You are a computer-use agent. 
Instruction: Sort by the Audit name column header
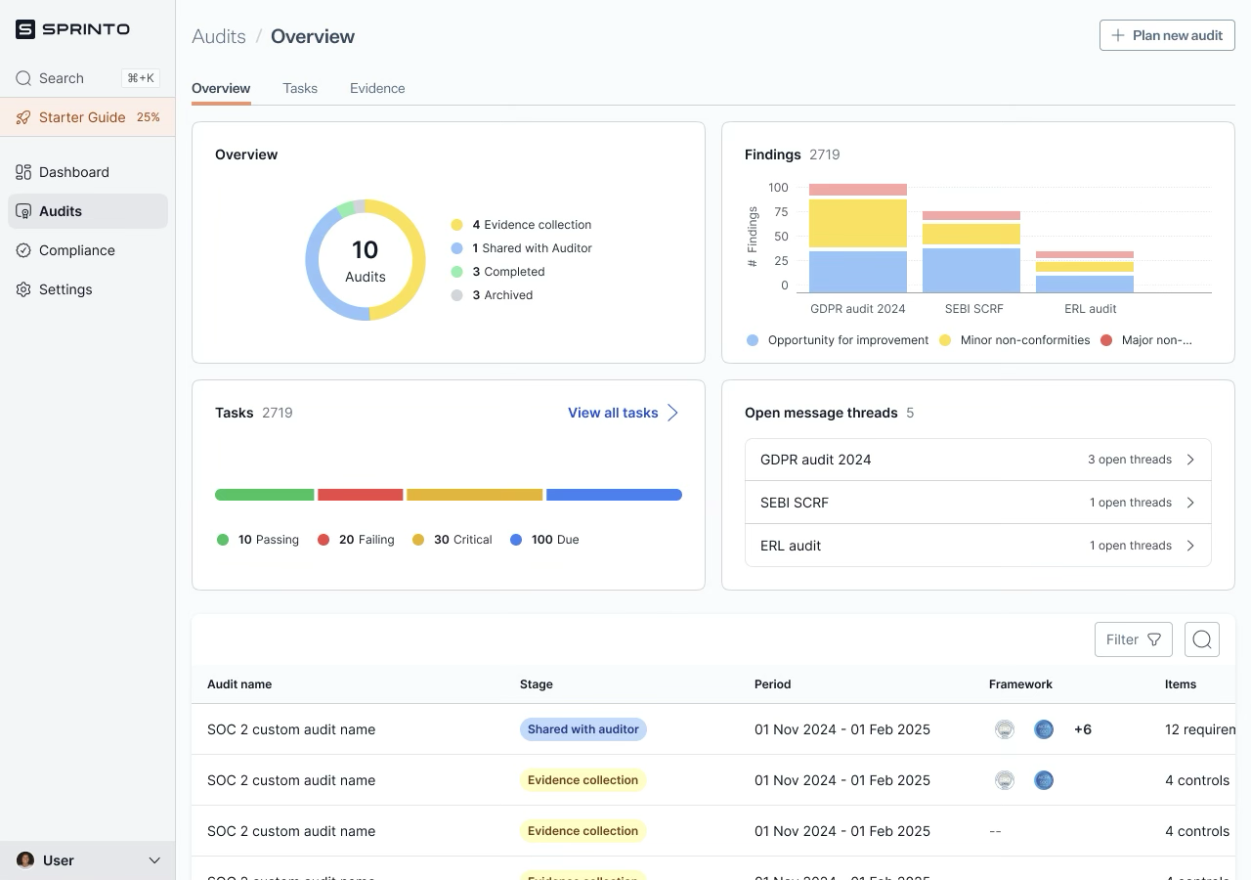pyautogui.click(x=239, y=684)
